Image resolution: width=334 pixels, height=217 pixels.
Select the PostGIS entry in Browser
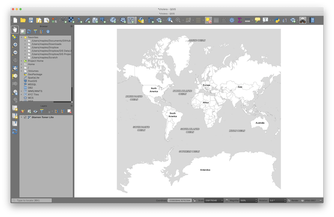tap(32, 81)
